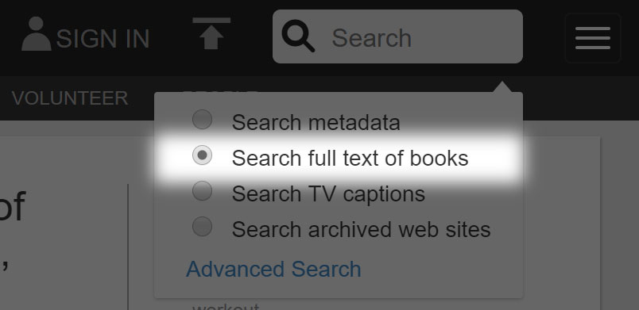639x310 pixels.
Task: Click the 'Search metadata' option label
Action: (316, 122)
